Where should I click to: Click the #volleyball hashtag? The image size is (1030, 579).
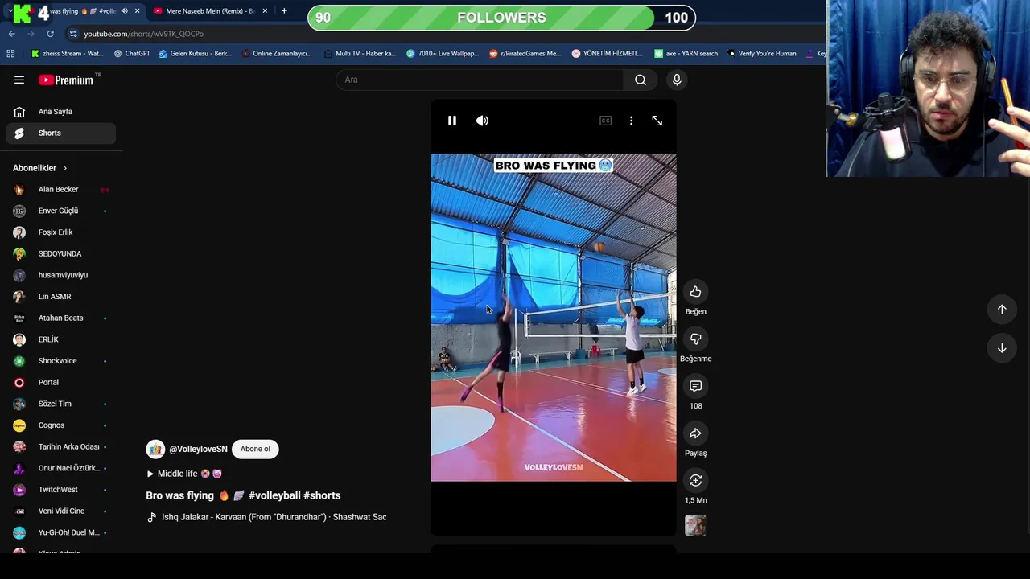[x=274, y=495]
